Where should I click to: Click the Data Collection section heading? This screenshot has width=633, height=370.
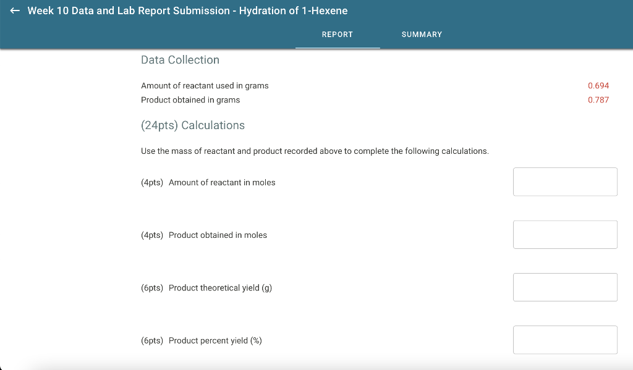click(x=180, y=60)
